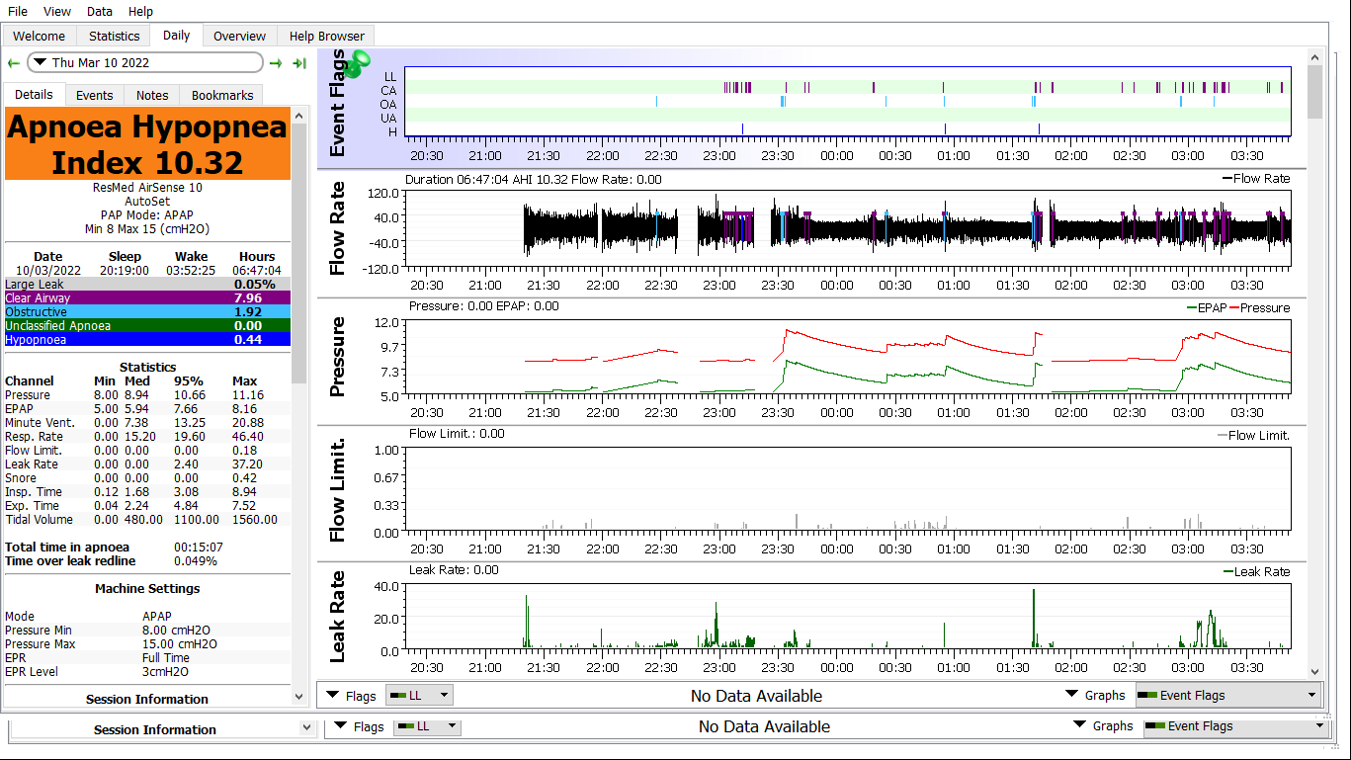This screenshot has width=1351, height=760.
Task: Click the green pin icon on Event Flags
Action: (360, 62)
